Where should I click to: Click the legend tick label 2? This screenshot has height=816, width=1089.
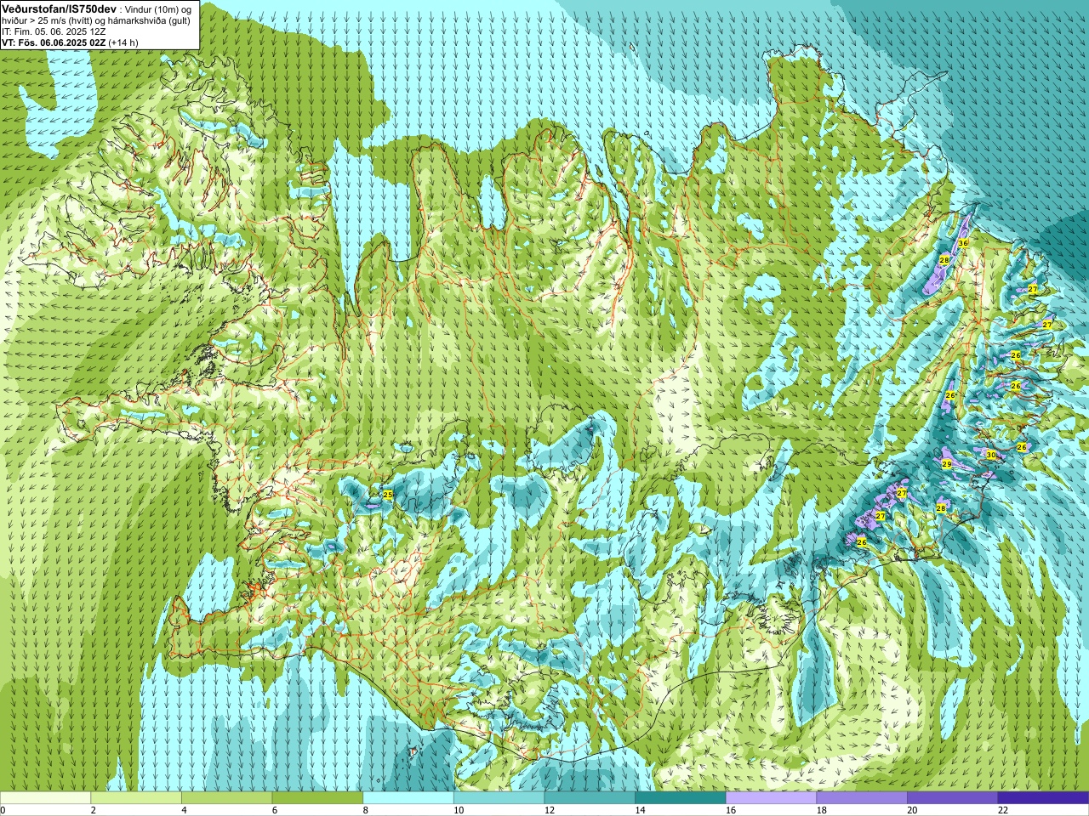[x=93, y=810]
